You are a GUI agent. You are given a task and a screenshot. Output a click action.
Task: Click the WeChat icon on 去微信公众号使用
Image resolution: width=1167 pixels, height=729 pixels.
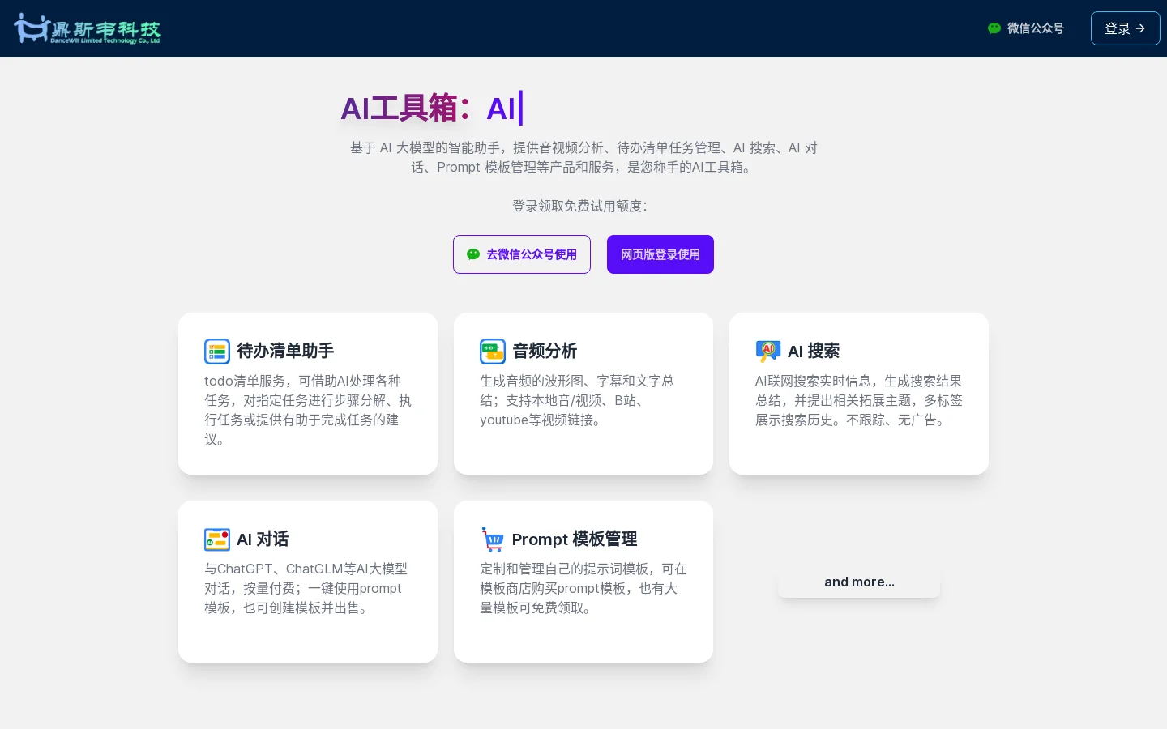click(x=473, y=254)
